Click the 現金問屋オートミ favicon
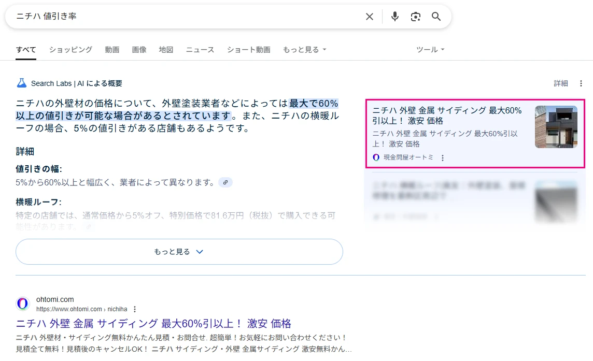This screenshot has height=361, width=593. click(376, 157)
